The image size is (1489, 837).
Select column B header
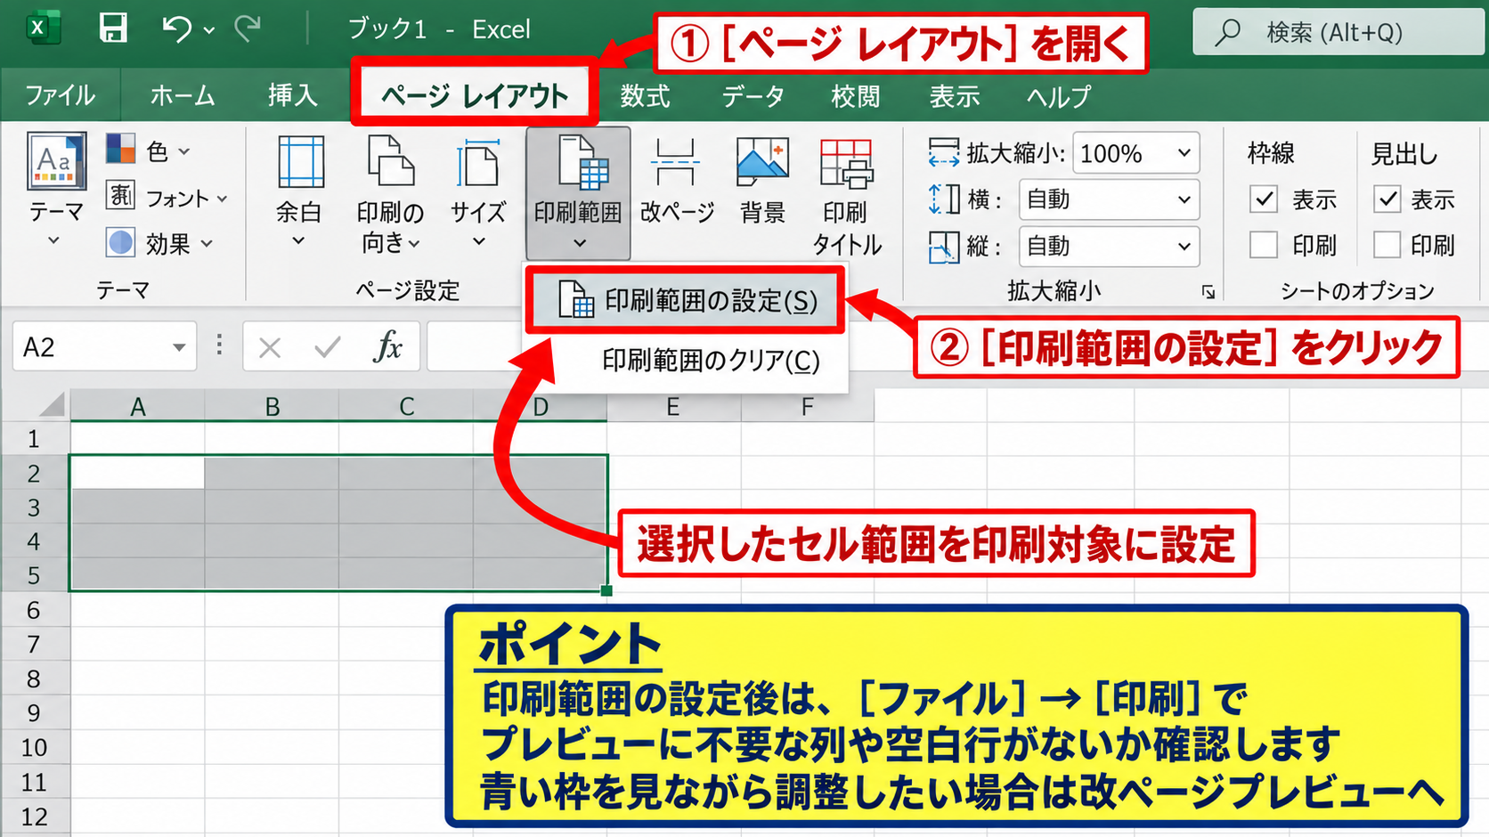[273, 407]
